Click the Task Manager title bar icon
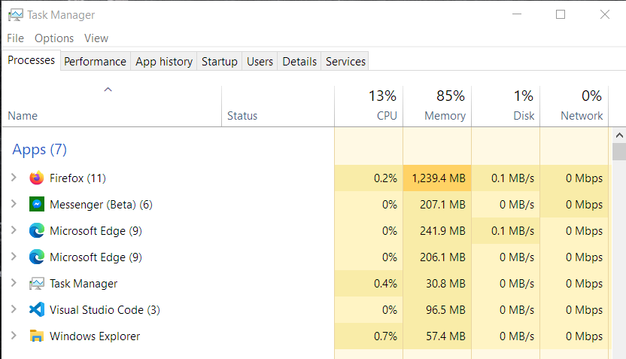Viewport: 626px width, 359px height. point(16,15)
